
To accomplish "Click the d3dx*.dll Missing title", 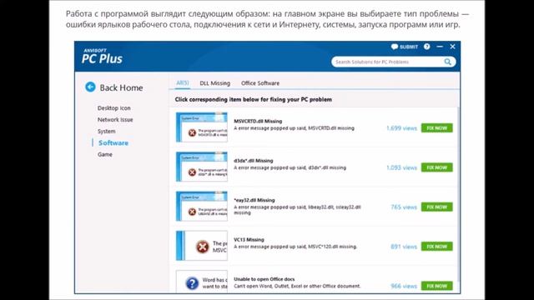I will point(254,161).
